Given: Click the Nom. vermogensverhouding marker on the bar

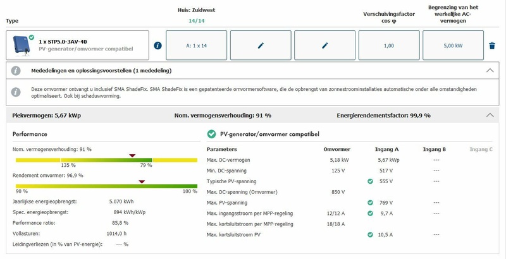Looking at the screenshot, I should [132, 155].
